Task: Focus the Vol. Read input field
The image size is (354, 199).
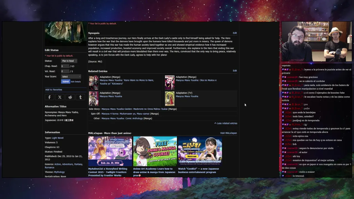Action: [65, 71]
